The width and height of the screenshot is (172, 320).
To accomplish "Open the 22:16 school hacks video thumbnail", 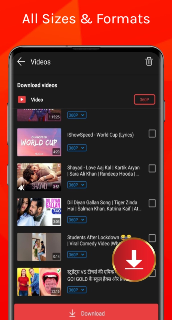I will click(39, 282).
